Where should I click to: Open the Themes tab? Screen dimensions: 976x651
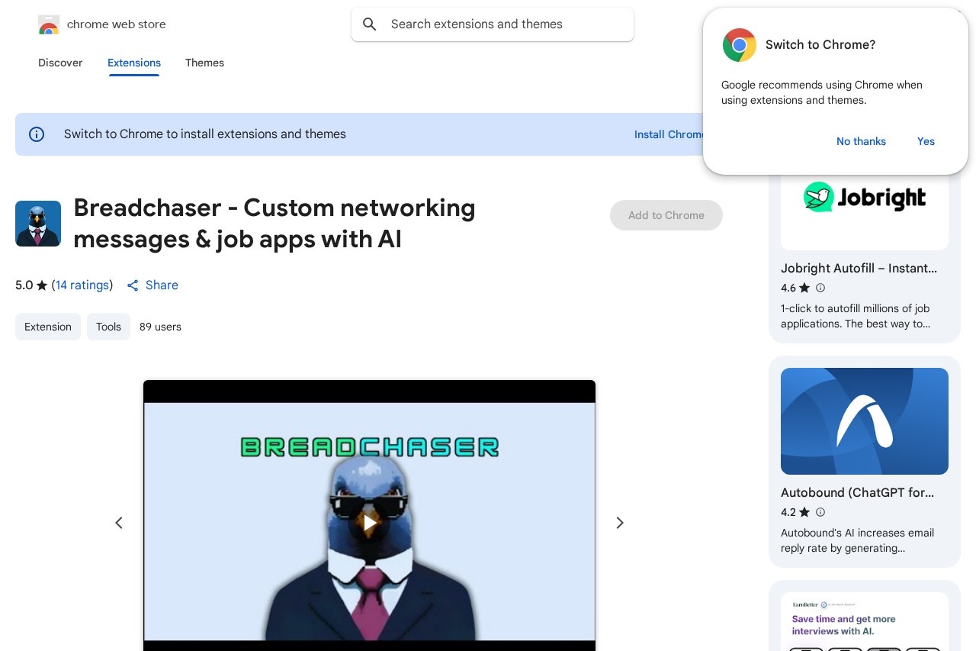(204, 63)
